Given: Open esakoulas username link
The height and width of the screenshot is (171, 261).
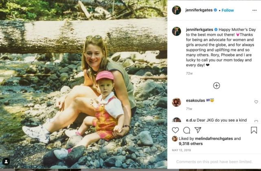Looking at the screenshot, I should tap(195, 100).
